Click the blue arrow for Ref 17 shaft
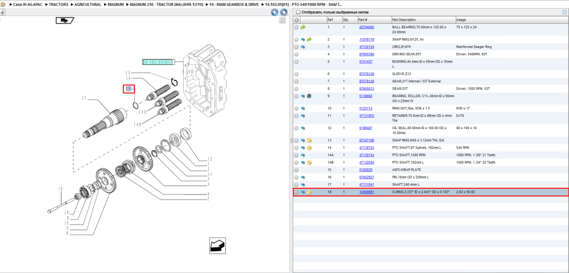Image resolution: width=569 pixels, height=273 pixels. tap(303, 184)
